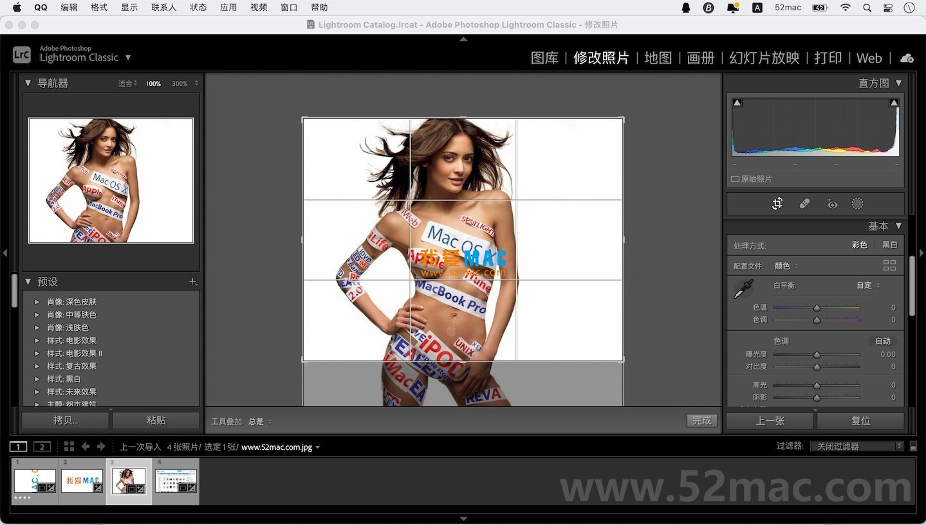Open the Masking tool
This screenshot has width=926, height=525.
(857, 204)
